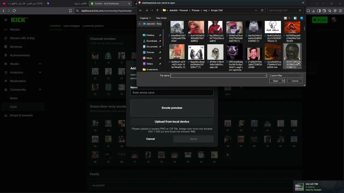Open the Brave wallet icon

324,11
